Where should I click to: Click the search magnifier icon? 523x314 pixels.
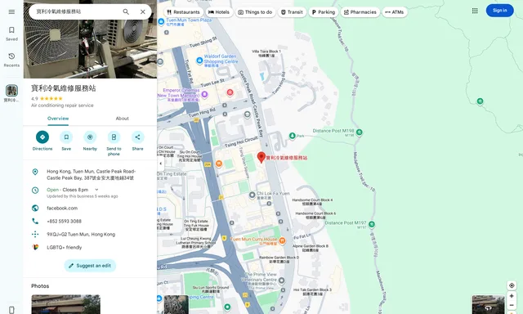(x=126, y=11)
